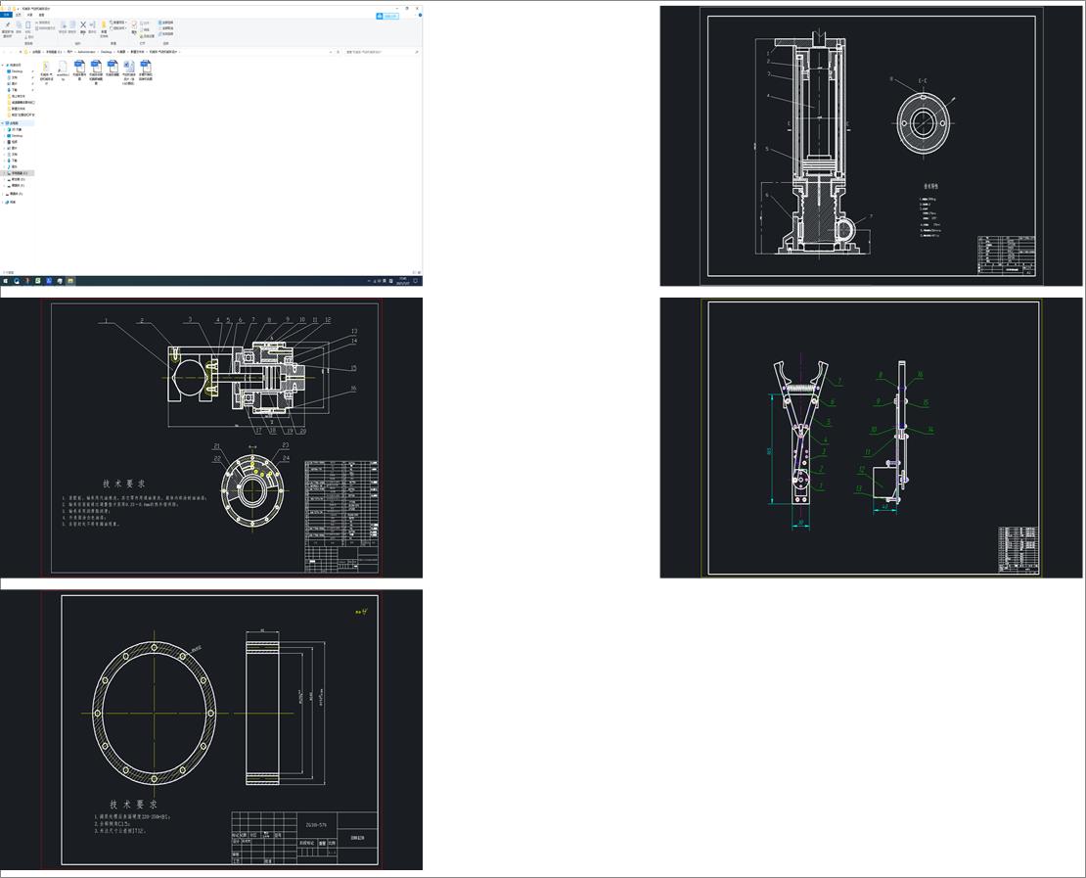Click Administrator in the address breadcrumb
Viewport: 1086px width, 878px height.
tap(86, 52)
